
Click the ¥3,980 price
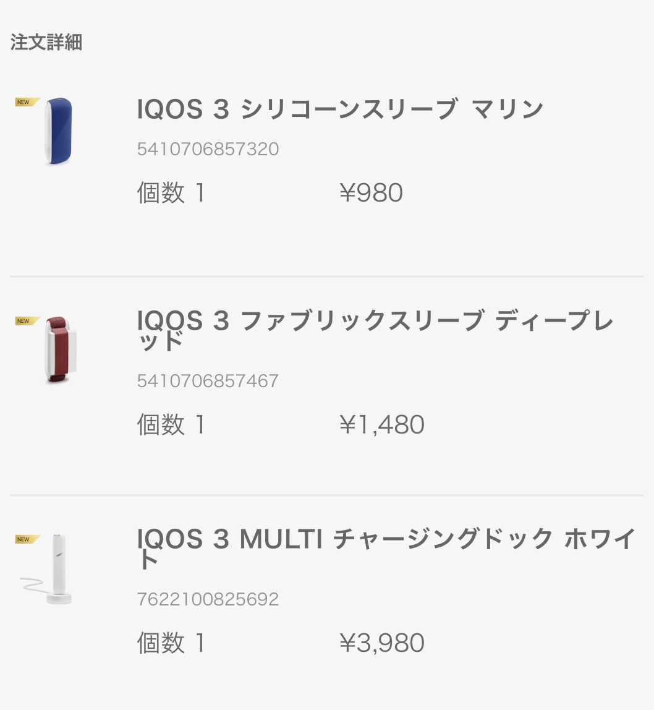point(382,643)
